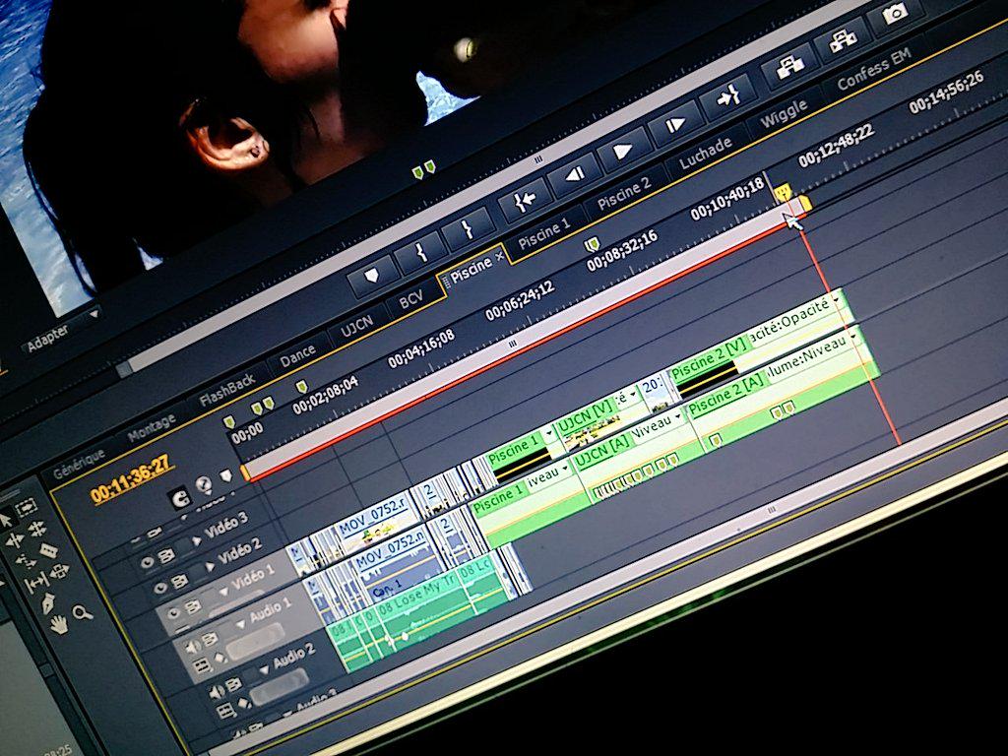The height and width of the screenshot is (756, 1008).
Task: Click the Mark Out brace button
Action: pos(470,227)
